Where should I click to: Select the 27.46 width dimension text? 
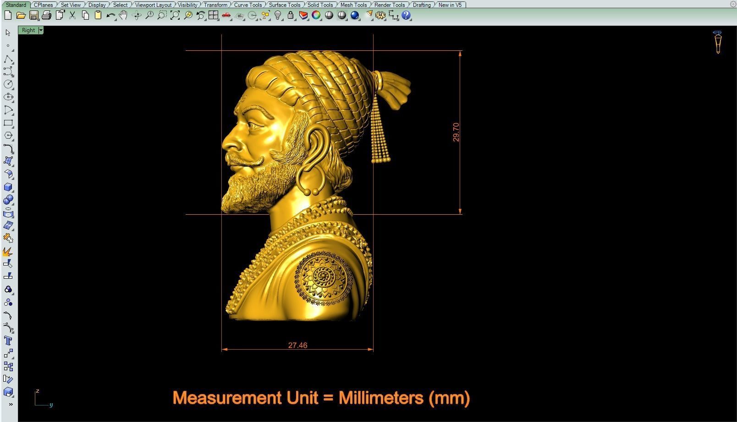coord(297,345)
